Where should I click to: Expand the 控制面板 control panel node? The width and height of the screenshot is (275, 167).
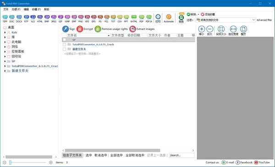(x=5, y=52)
